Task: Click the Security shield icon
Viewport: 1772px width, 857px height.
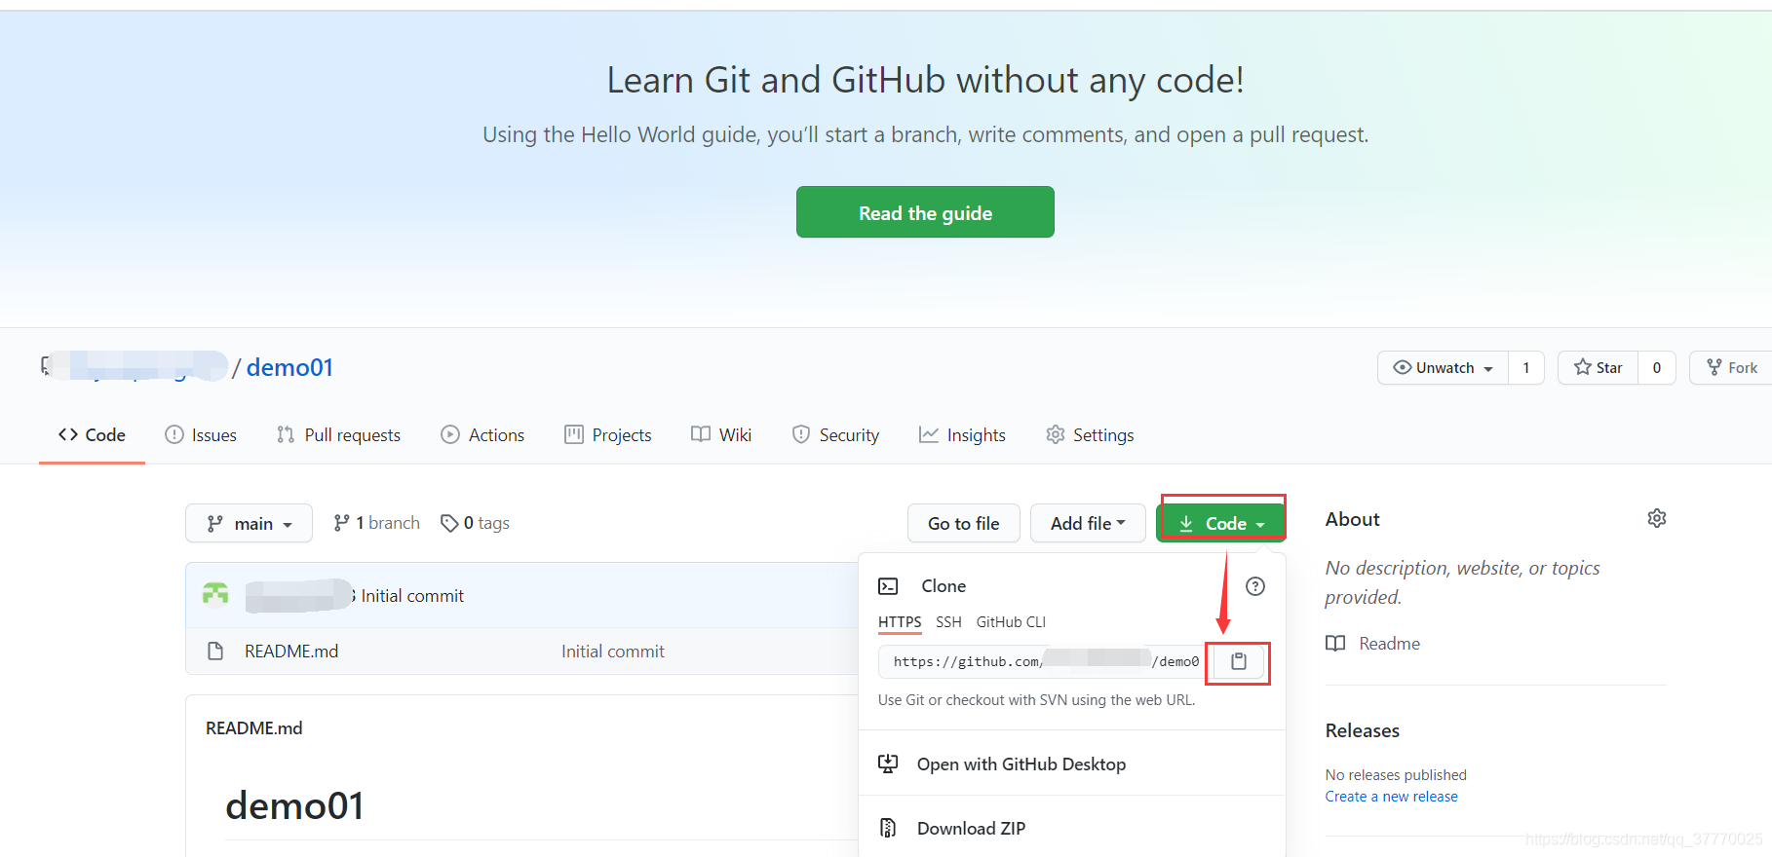Action: [801, 434]
